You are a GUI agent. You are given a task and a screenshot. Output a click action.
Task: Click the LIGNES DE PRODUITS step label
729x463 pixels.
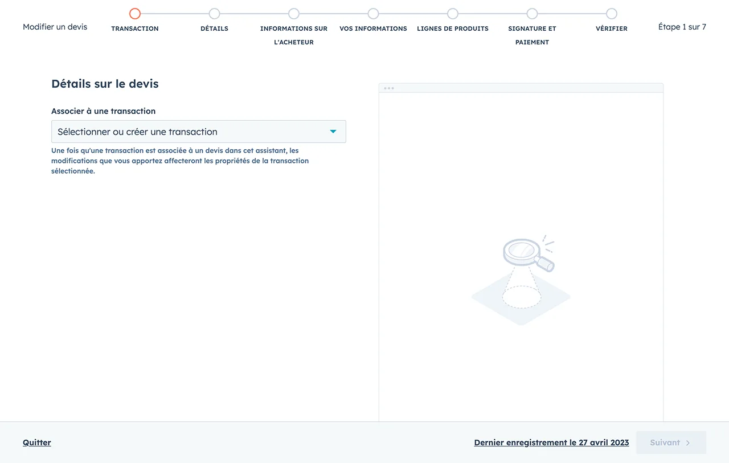point(453,28)
